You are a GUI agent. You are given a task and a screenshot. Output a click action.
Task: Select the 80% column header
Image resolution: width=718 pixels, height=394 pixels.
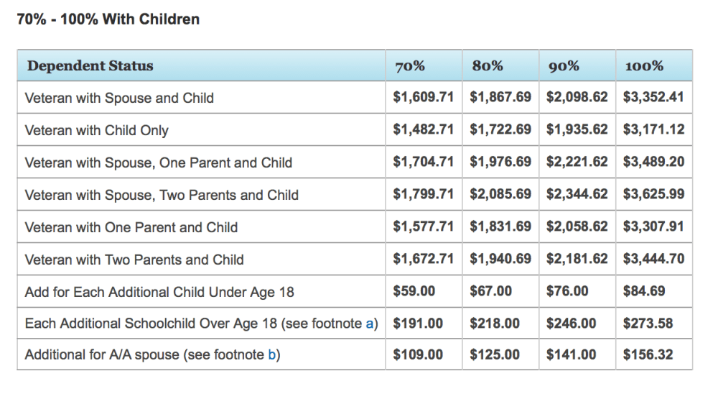[x=488, y=66]
